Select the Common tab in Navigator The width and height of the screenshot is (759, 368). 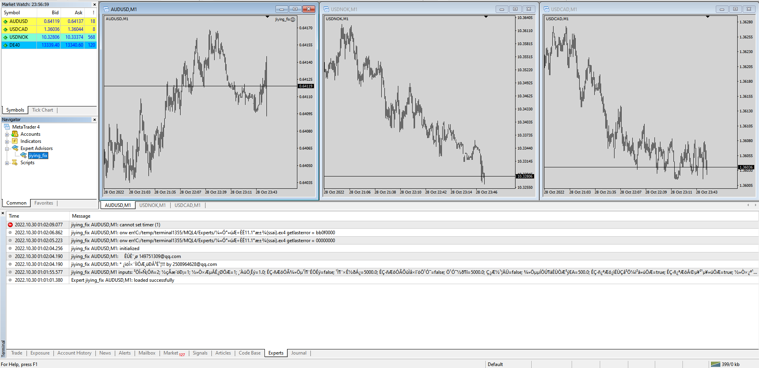pos(16,203)
